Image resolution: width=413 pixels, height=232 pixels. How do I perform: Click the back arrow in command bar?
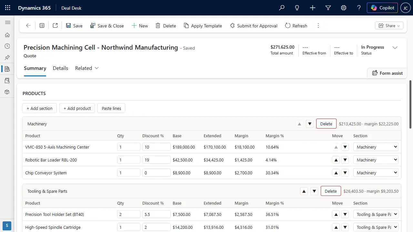28,25
